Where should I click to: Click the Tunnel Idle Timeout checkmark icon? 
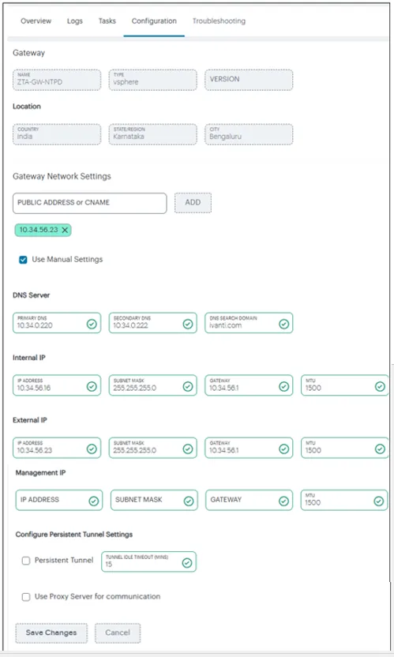[187, 563]
